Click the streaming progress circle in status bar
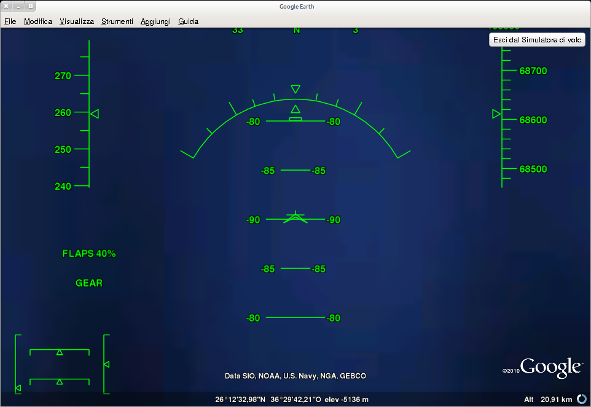The image size is (591, 407). pos(581,400)
